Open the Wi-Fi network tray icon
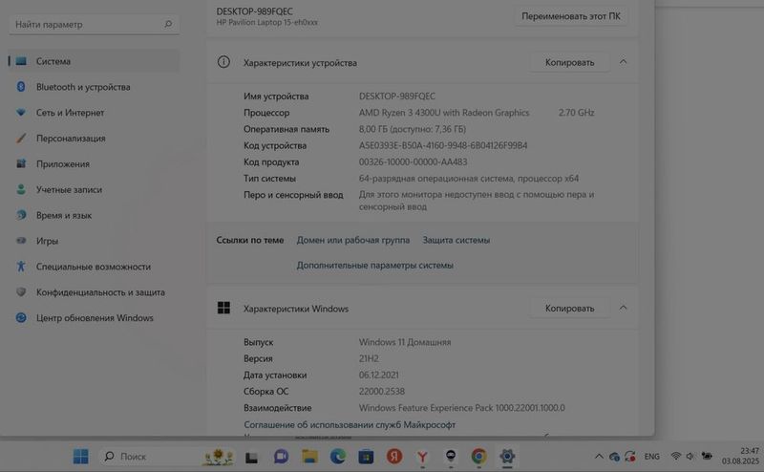This screenshot has width=764, height=472. [x=676, y=457]
